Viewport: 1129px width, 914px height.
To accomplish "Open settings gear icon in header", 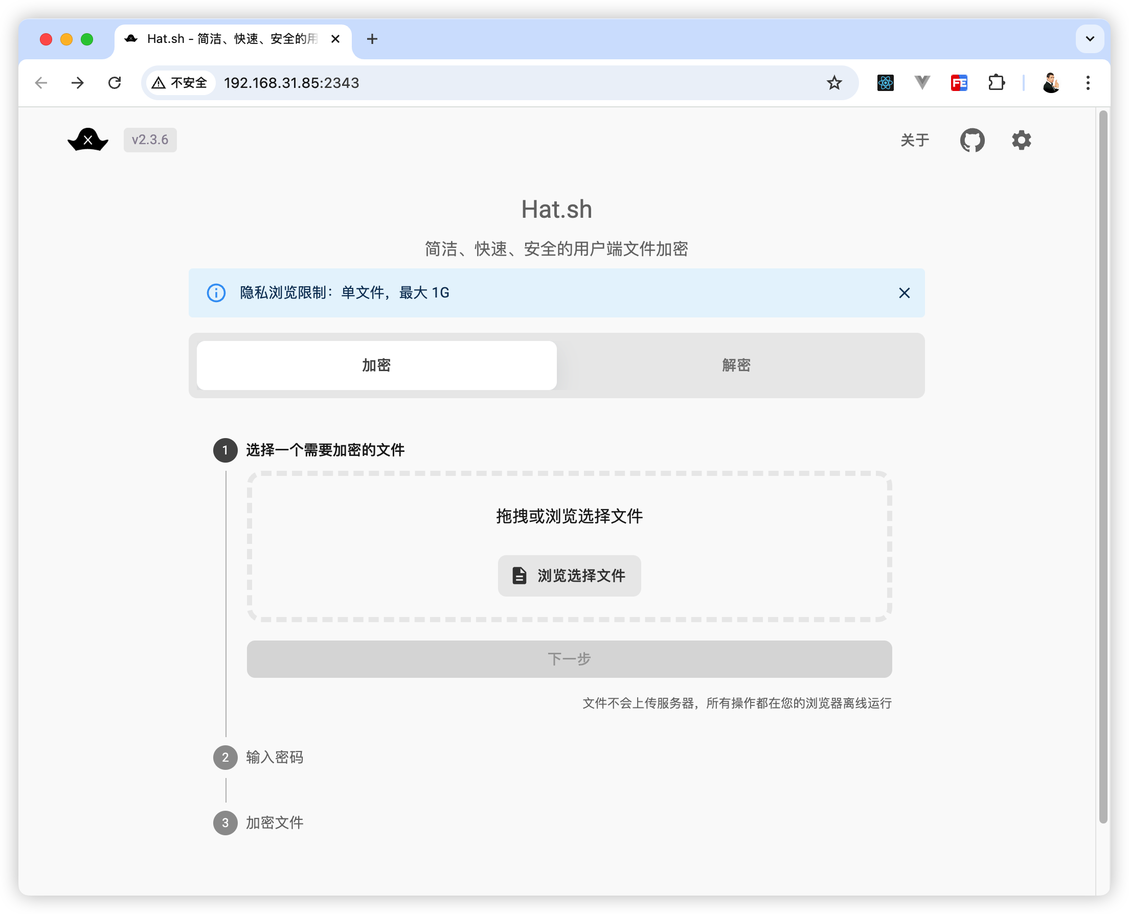I will [x=1021, y=140].
